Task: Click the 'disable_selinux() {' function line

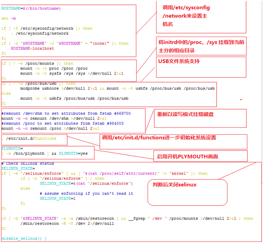Action: pos(24,238)
